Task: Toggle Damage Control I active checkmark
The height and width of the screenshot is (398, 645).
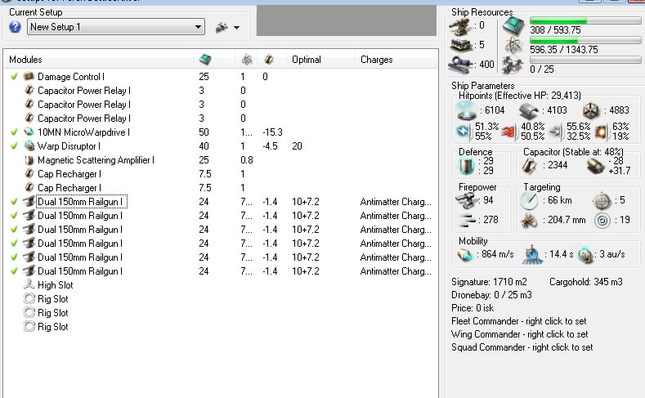Action: click(15, 77)
